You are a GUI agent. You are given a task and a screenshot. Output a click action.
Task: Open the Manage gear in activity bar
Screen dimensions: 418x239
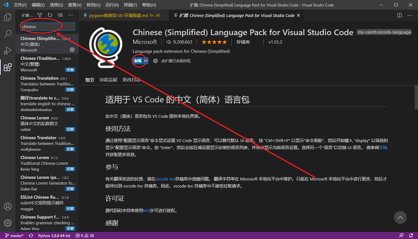point(8,223)
